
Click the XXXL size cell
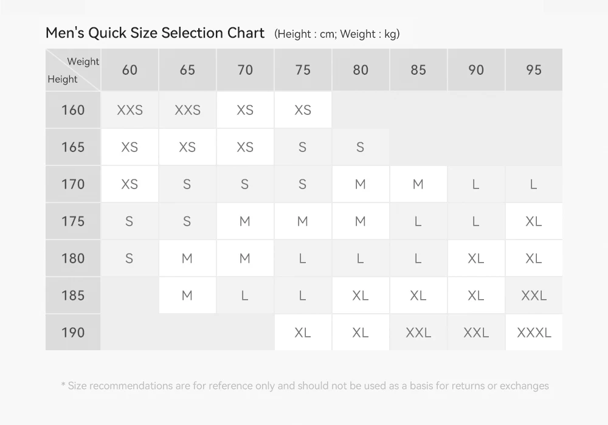(534, 333)
